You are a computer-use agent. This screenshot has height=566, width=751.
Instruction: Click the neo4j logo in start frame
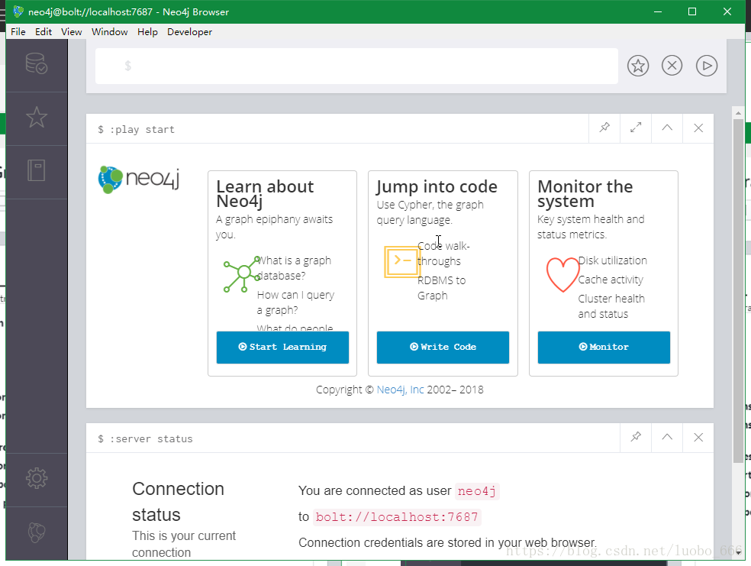[139, 180]
